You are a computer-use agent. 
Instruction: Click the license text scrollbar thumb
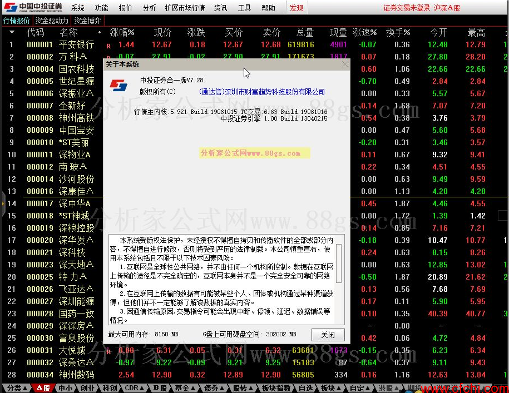(x=339, y=263)
